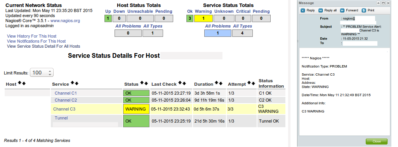Click 'State: WARNING' line in message body
Viewport: 398px width, 147px height.
[315, 86]
